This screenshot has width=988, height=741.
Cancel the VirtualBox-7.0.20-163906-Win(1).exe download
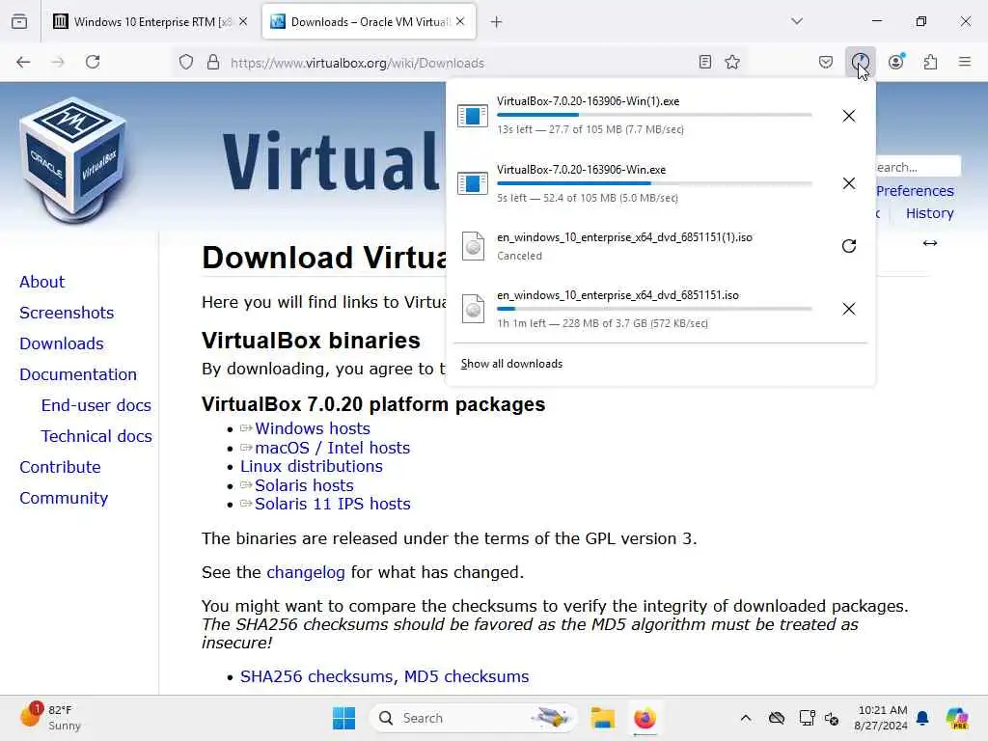[849, 116]
